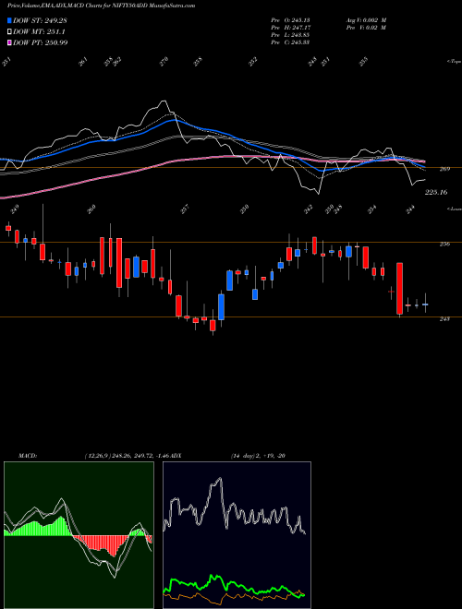462x609 pixels.
Task: Click the MACD (12,26,9) parameter values
Action: pos(128,455)
